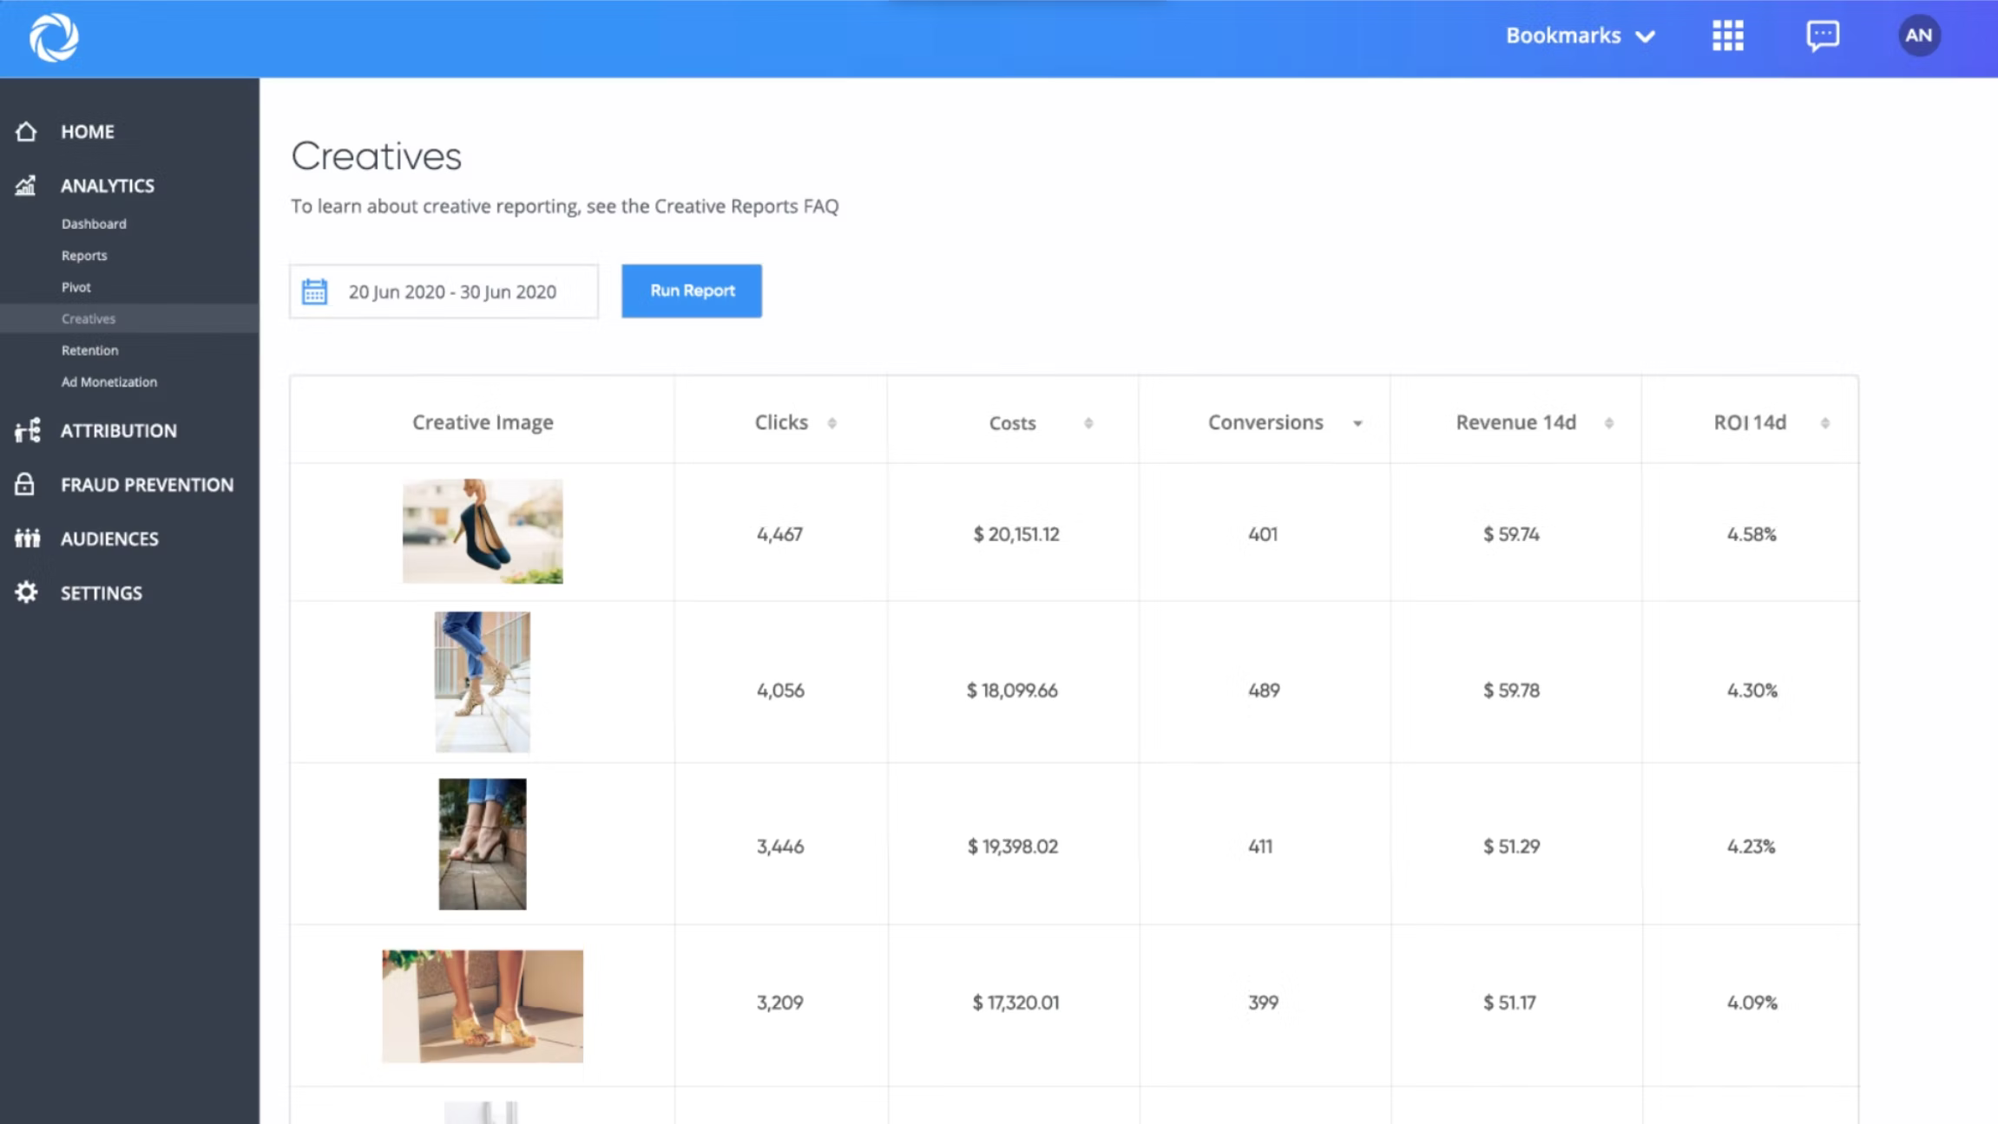This screenshot has width=1998, height=1124.
Task: Click the Attribution sidebar icon
Action: tap(27, 430)
